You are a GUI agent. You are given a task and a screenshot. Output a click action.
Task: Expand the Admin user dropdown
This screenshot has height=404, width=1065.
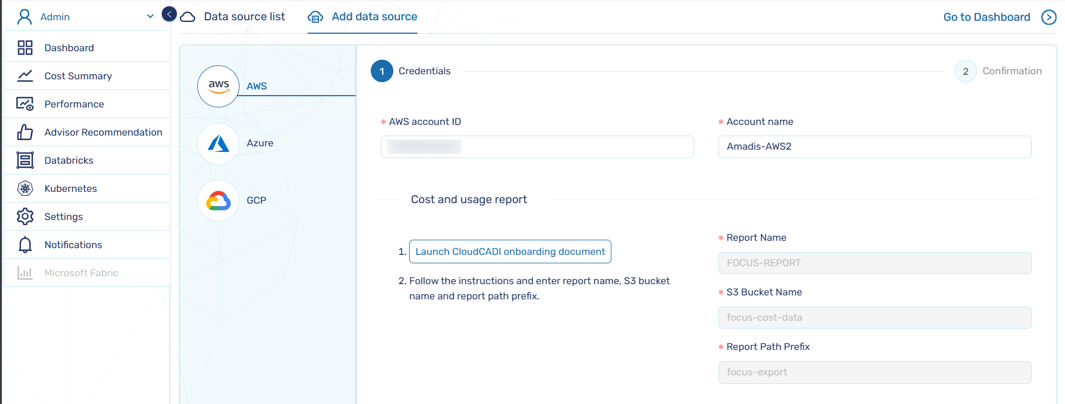click(150, 17)
